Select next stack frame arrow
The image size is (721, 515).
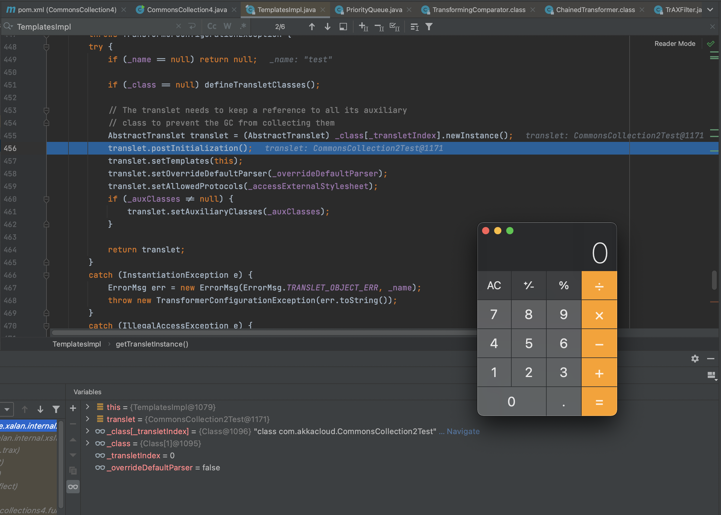pos(40,409)
